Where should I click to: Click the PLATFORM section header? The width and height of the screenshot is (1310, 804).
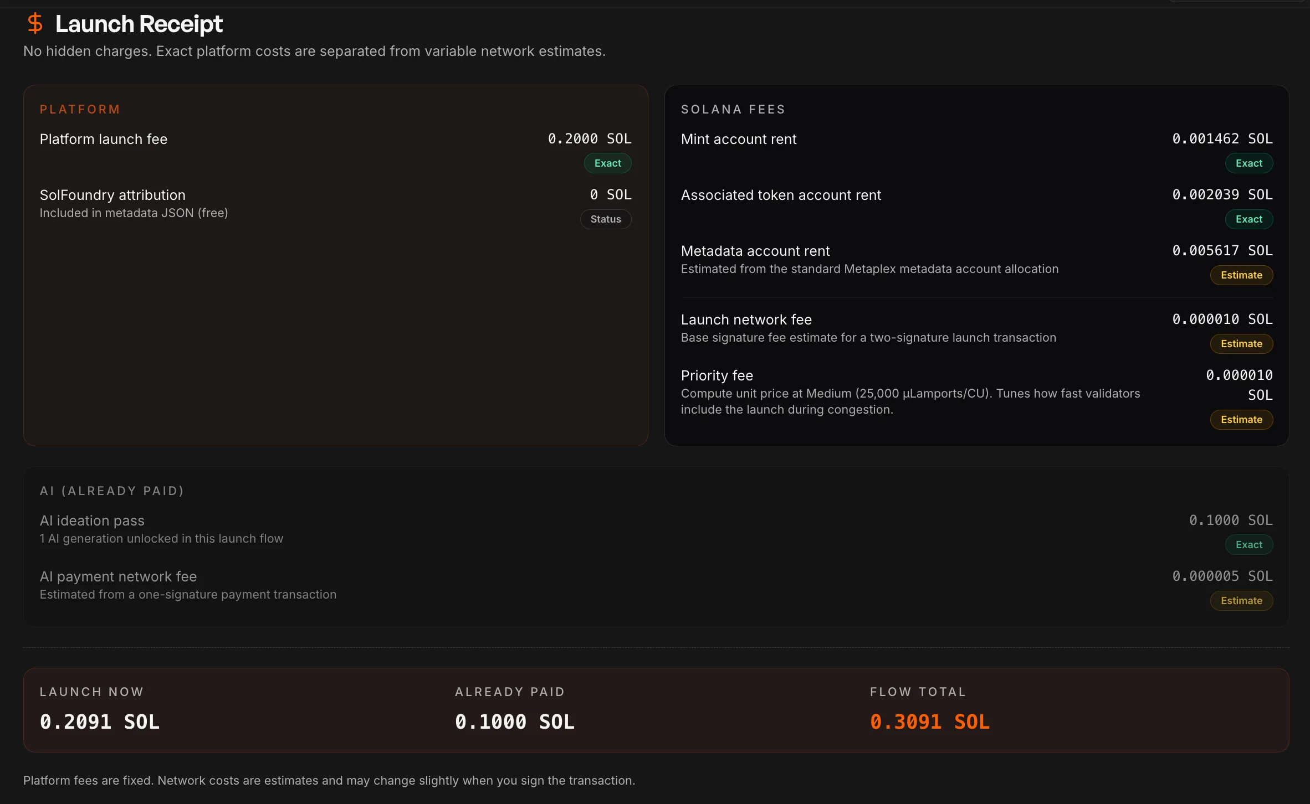[80, 110]
